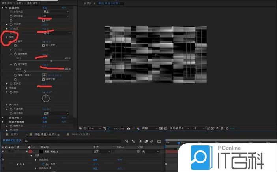
Task: Click the 演化 rotation dial
Action: (46, 97)
